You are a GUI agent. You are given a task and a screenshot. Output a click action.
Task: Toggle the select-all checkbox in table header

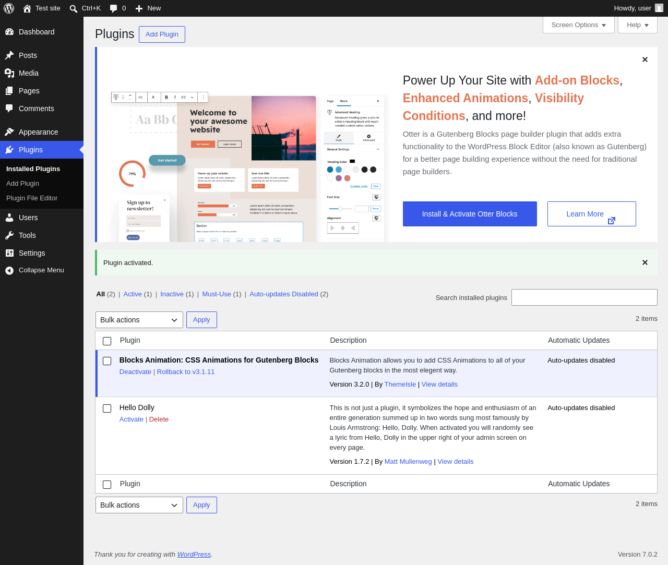[x=107, y=341]
